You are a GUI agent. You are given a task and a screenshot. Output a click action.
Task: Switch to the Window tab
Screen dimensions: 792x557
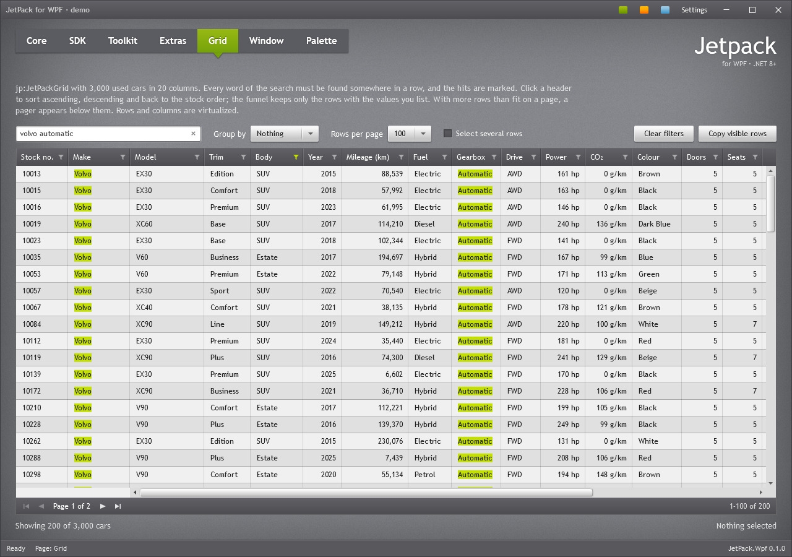(x=266, y=41)
